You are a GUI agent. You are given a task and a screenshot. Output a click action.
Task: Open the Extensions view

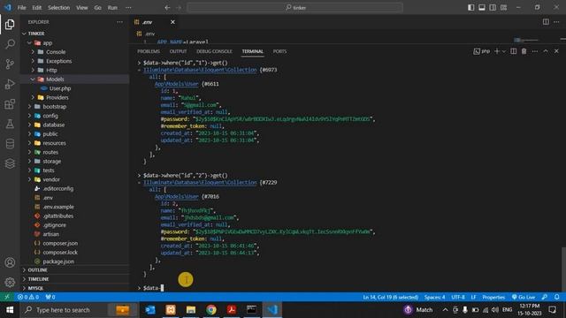[10, 104]
